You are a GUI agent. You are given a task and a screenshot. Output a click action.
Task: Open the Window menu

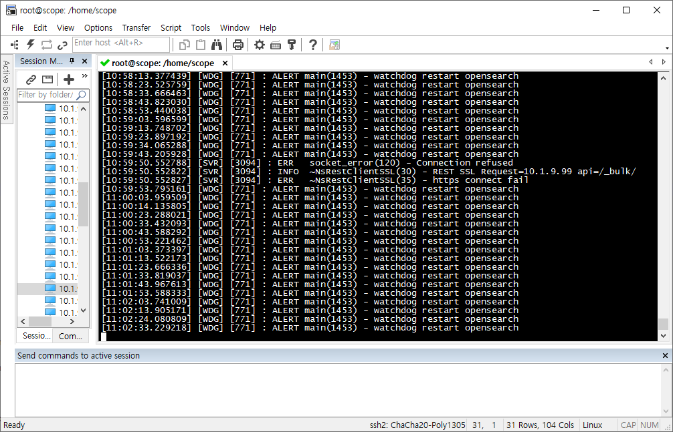(235, 27)
